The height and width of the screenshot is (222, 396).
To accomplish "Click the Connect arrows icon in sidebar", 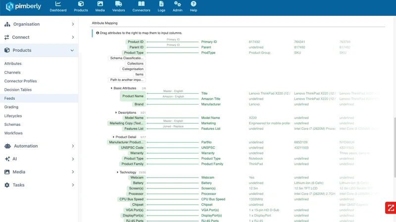I will point(6,37).
